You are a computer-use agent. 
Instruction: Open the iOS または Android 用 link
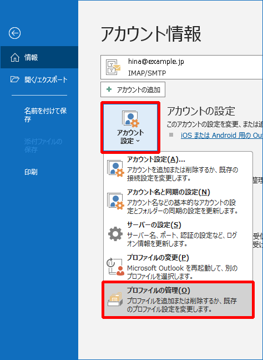coord(222,136)
